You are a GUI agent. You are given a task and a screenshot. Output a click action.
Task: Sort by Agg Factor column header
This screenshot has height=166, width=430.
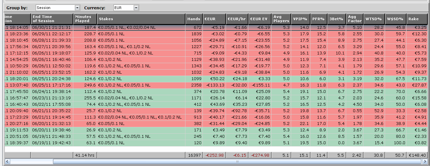point(354,19)
